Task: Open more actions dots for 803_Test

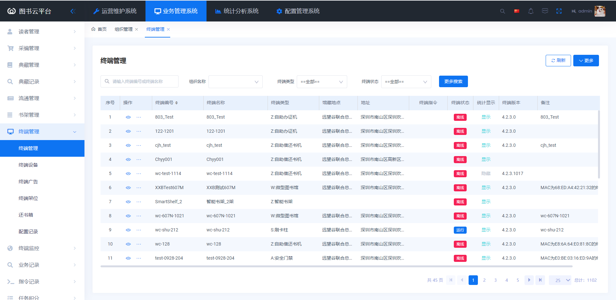Action: (x=139, y=117)
